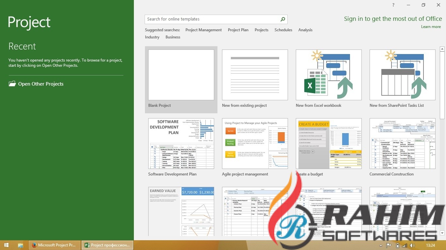This screenshot has width=446, height=250.
Task: Open the Blank Project template
Action: click(181, 75)
